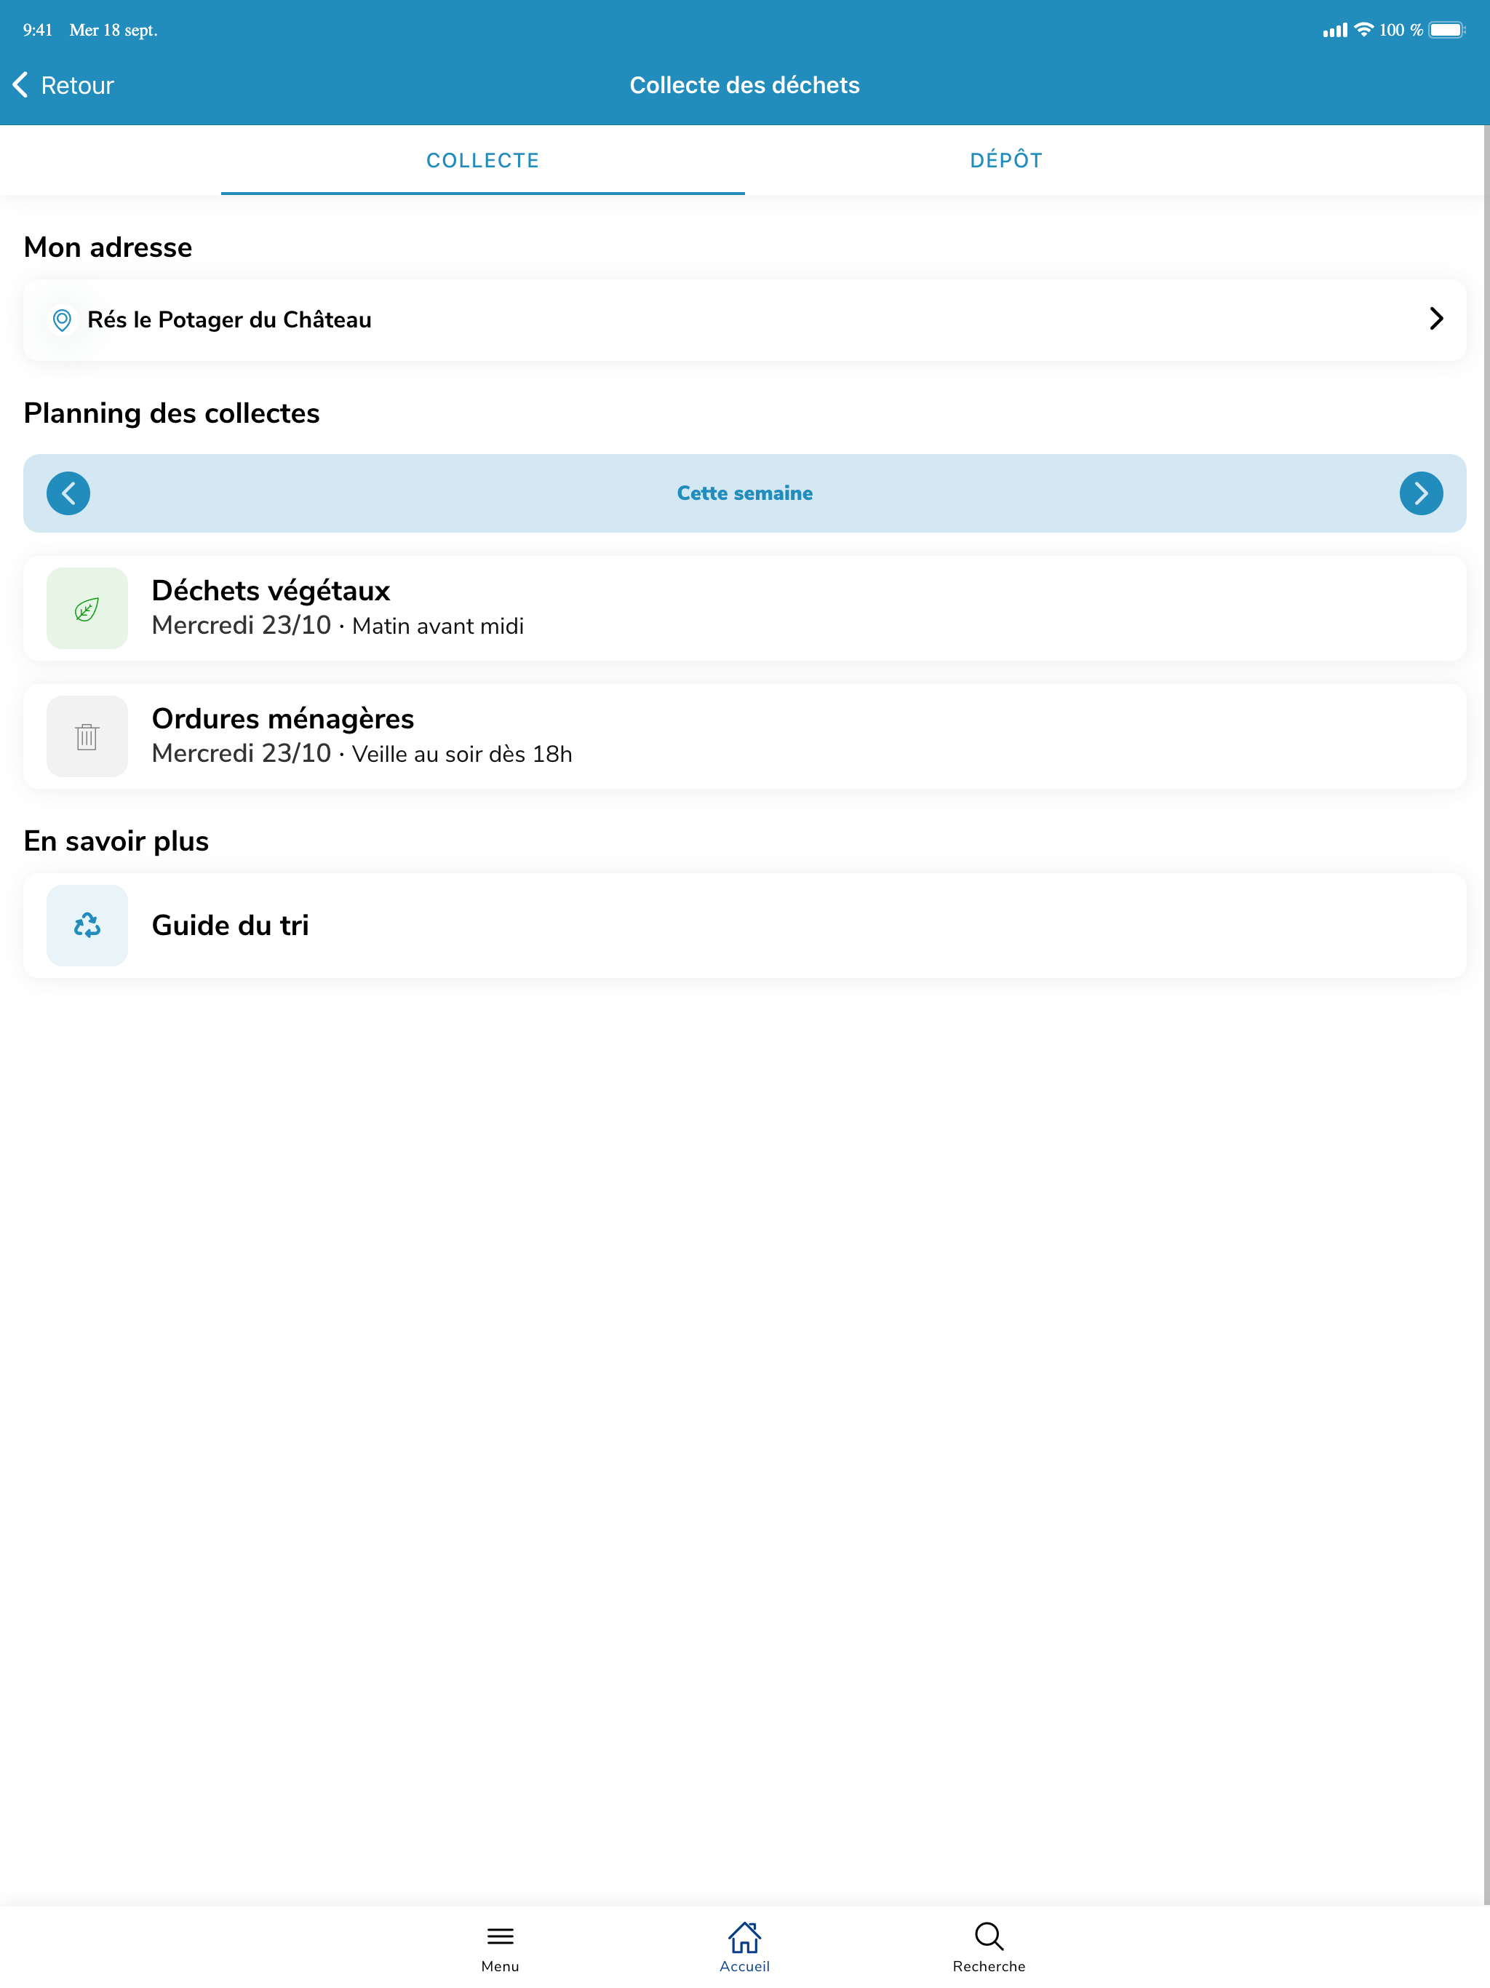Go to next week arrow

tap(1421, 493)
